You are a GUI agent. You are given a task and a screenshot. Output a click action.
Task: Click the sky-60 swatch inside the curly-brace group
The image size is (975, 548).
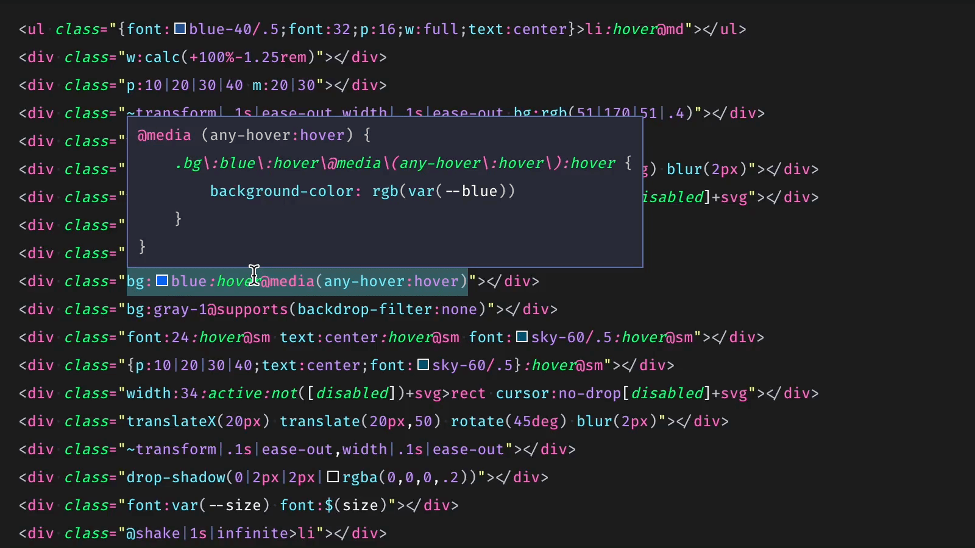(x=423, y=365)
